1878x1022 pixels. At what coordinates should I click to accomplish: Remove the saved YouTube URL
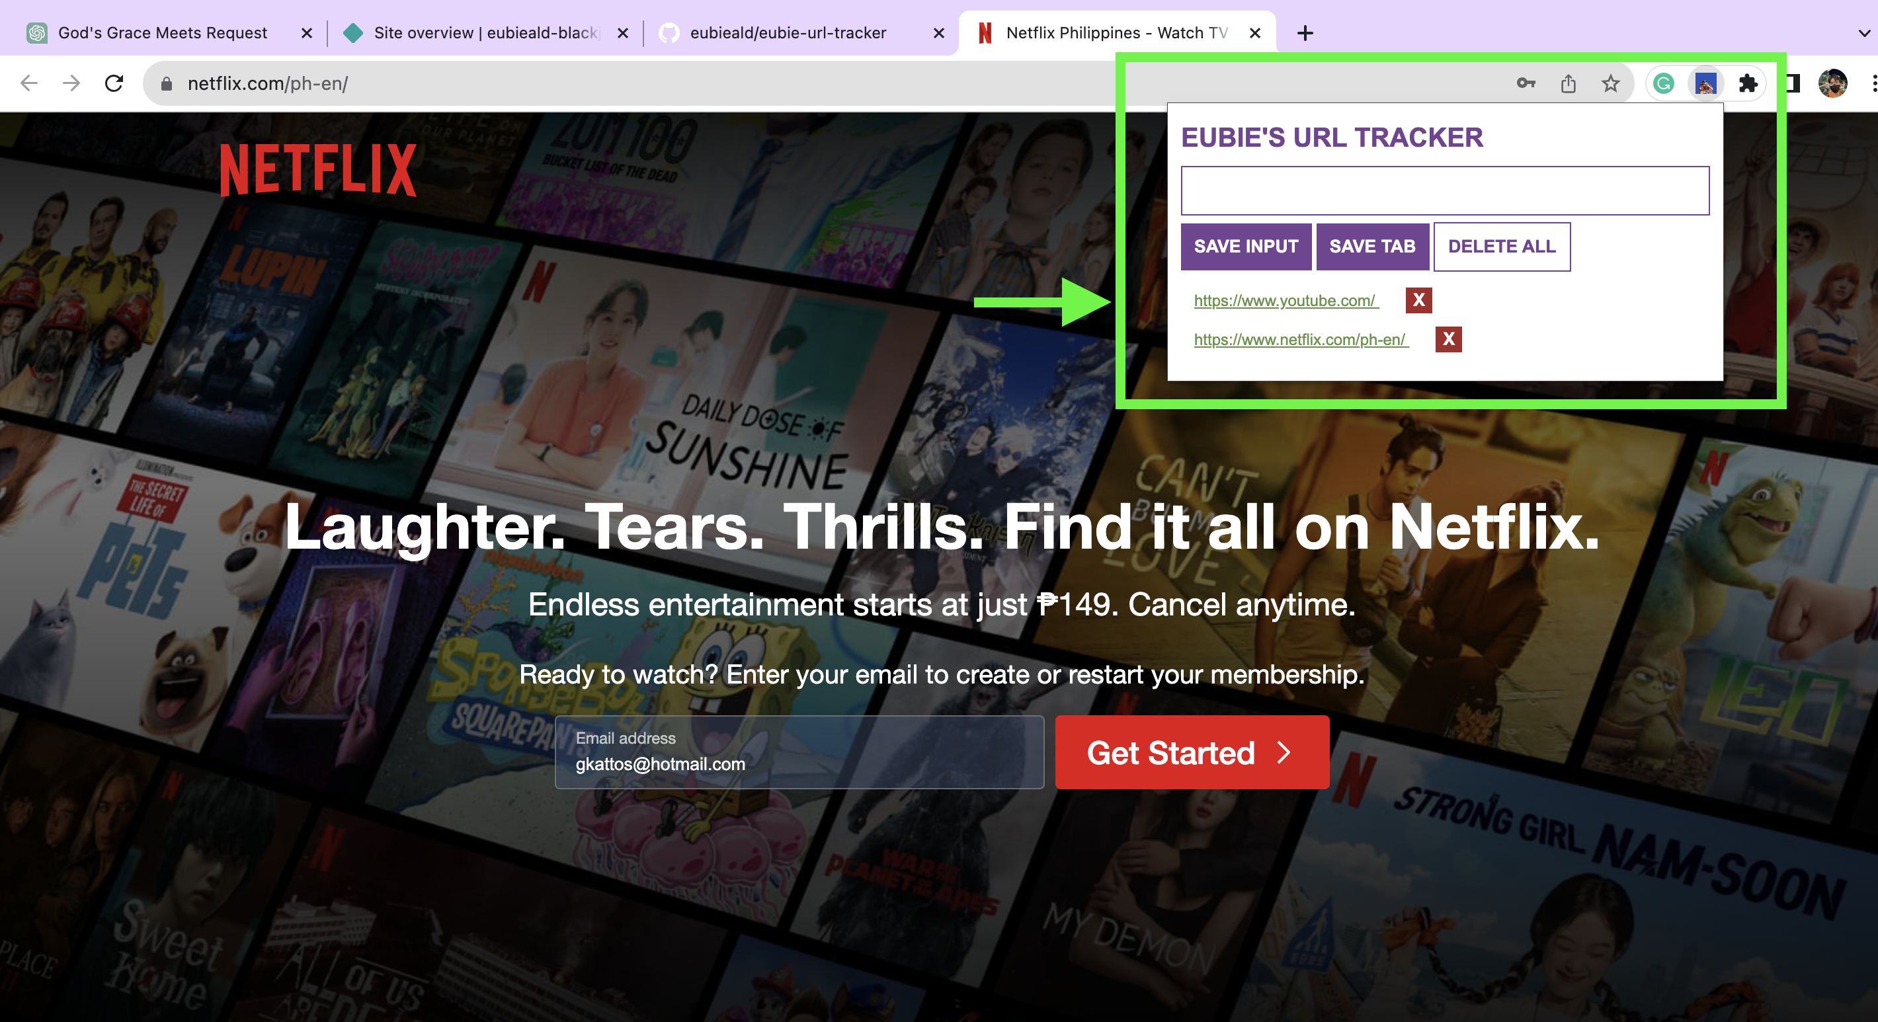(x=1418, y=299)
